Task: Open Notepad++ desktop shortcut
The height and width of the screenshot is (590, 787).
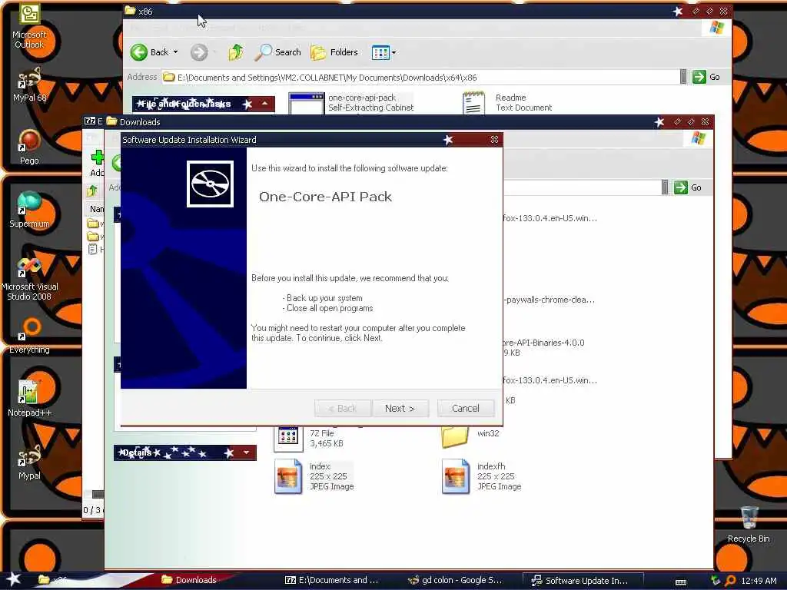Action: click(29, 399)
